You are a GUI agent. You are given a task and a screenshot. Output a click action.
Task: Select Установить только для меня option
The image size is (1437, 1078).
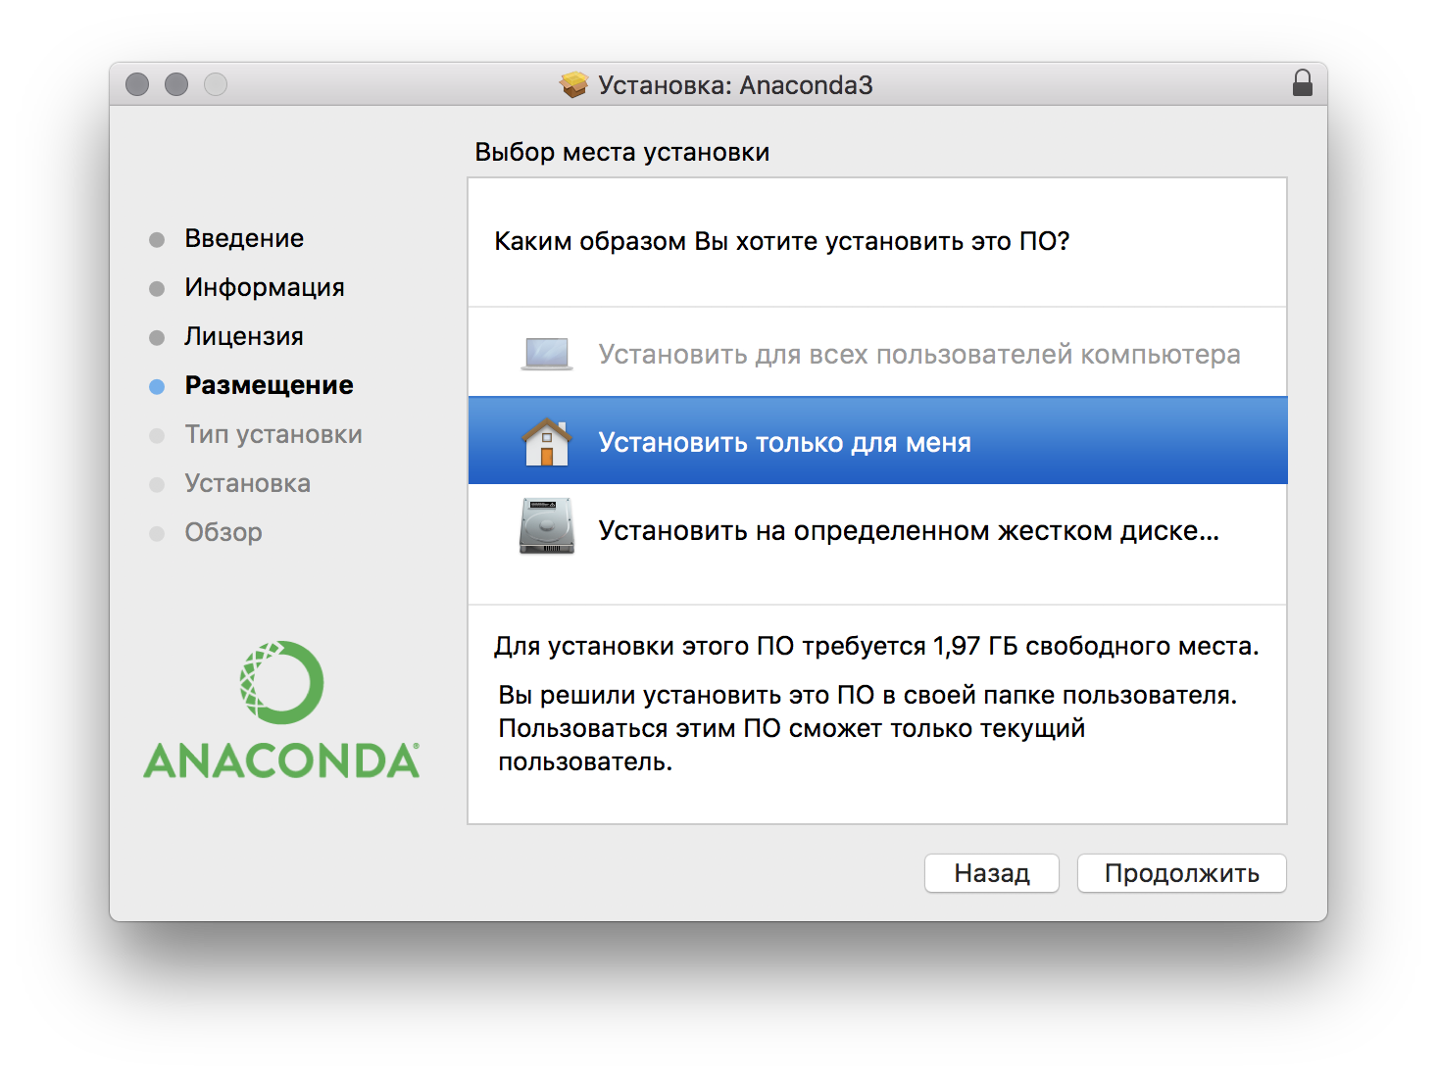coord(877,441)
